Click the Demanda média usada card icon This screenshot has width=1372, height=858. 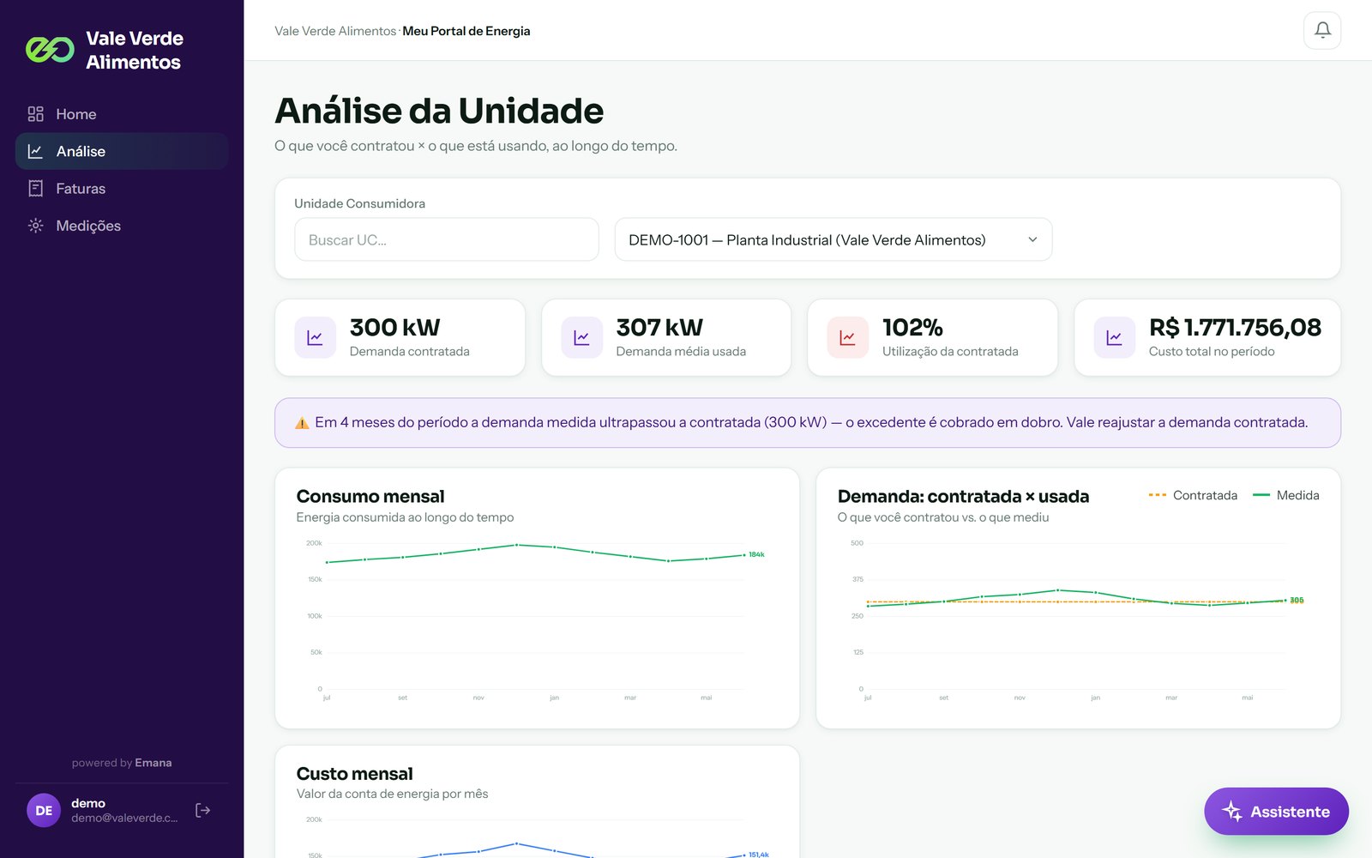[x=581, y=337]
